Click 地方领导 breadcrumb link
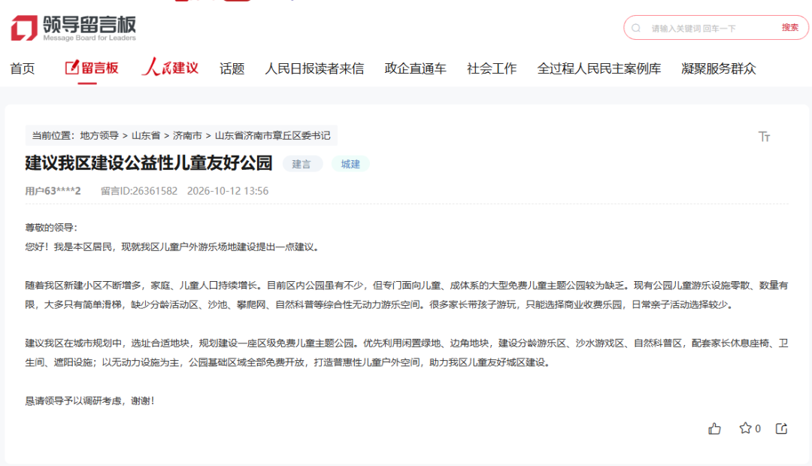 click(x=99, y=135)
